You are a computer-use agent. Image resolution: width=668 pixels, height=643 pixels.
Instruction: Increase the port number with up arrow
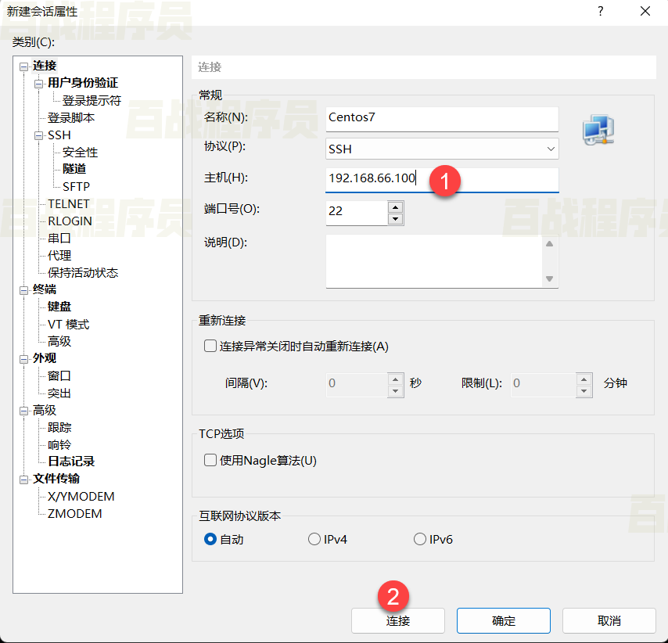[x=395, y=207]
